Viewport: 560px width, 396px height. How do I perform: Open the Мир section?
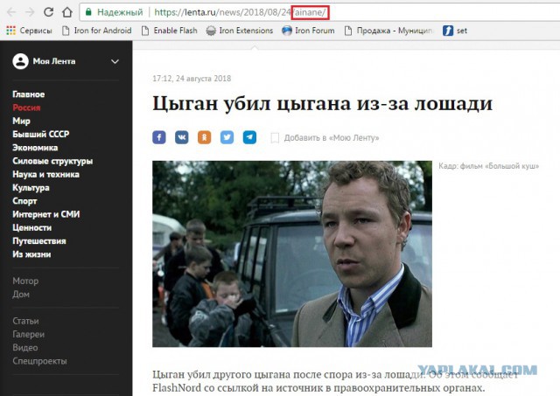coord(21,121)
